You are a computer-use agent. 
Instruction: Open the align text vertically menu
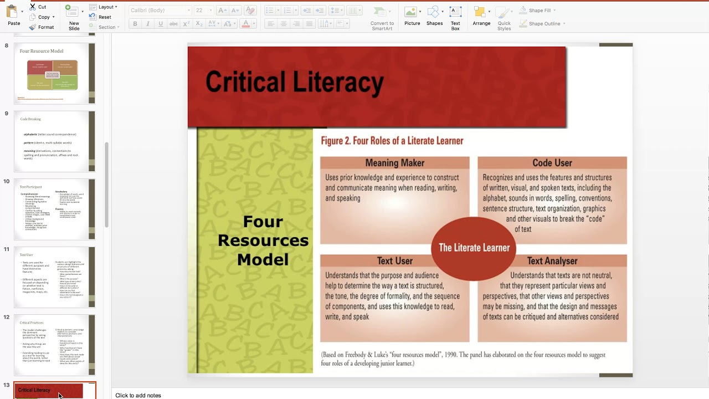click(342, 24)
